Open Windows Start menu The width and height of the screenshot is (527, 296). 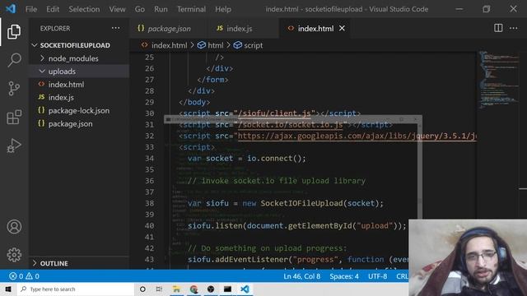click(8, 289)
